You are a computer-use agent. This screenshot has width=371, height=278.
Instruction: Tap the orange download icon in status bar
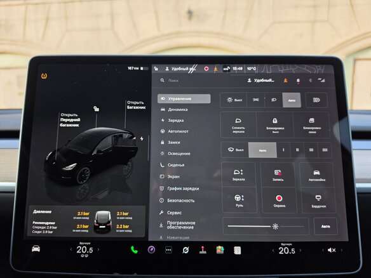(x=215, y=69)
